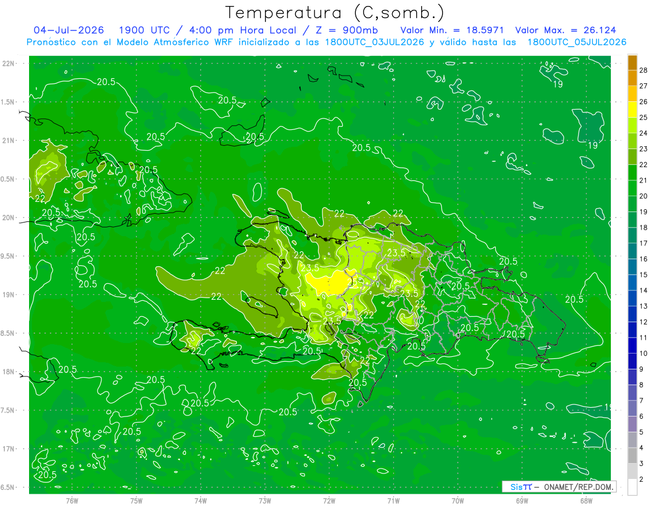Click the white colorbar swatch below 2
Viewport: 658px width, 508px height.
pos(632,487)
